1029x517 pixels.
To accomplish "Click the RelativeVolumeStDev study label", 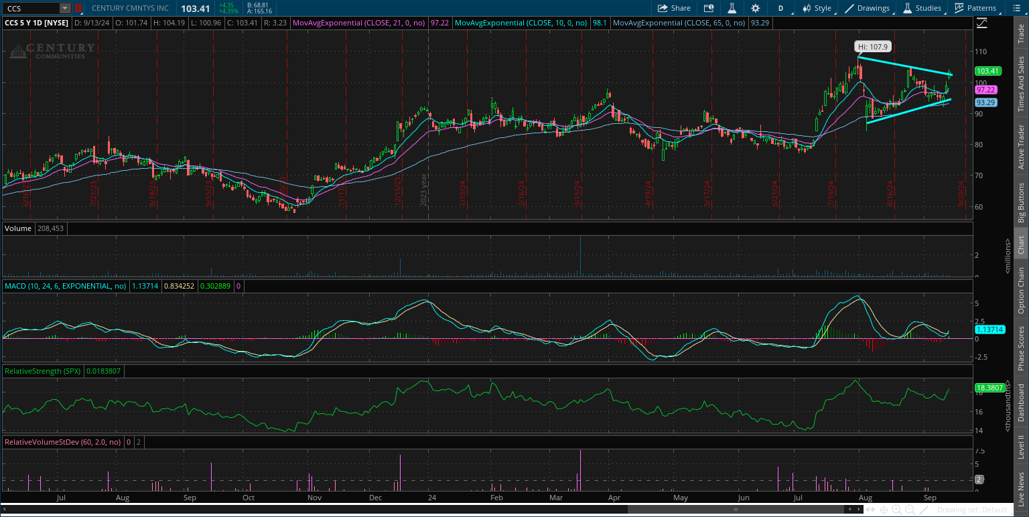I will click(x=63, y=442).
